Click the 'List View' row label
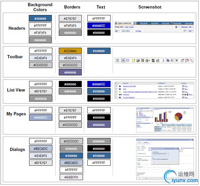Image resolution: width=200 pixels, height=186 pixels. (x=16, y=90)
